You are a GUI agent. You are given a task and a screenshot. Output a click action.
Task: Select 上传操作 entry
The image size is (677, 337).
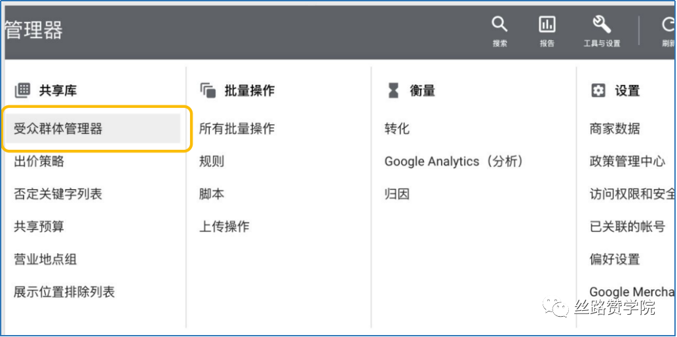click(224, 226)
